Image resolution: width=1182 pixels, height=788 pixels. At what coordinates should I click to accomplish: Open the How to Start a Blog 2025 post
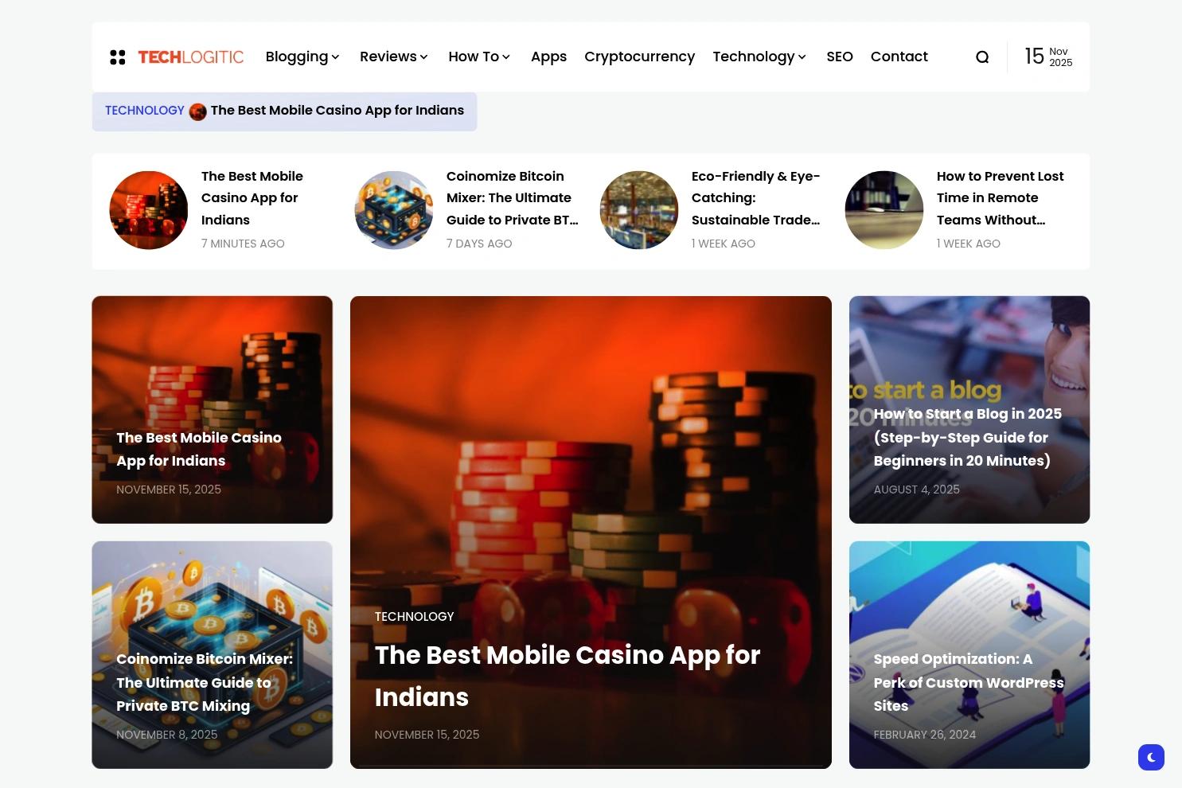coord(967,437)
